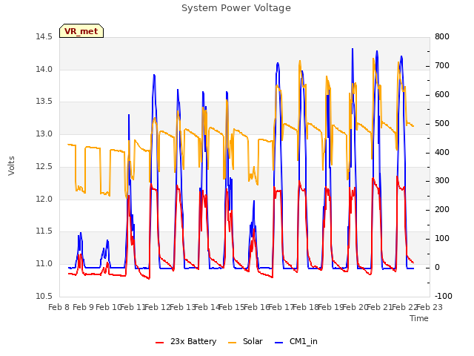474x356 pixels.
Task: Click the "23x Battery" legend label
Action: (x=193, y=341)
